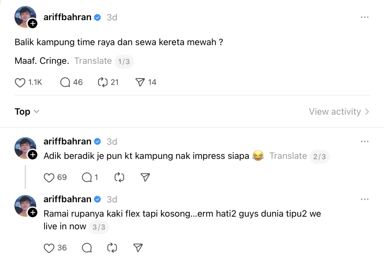Click the follow plus badge on third reply avatar

pyautogui.click(x=32, y=213)
